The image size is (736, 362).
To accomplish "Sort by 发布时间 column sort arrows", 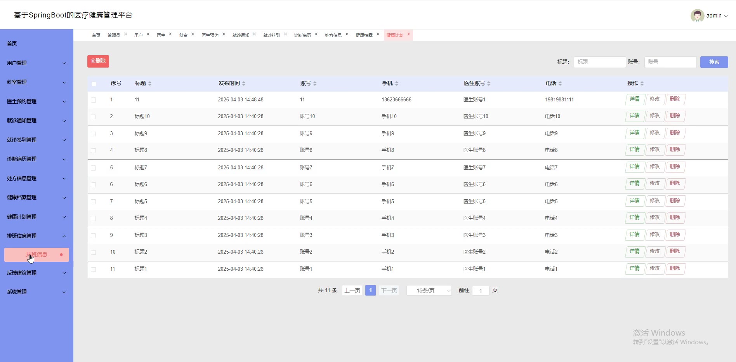I will tap(244, 84).
